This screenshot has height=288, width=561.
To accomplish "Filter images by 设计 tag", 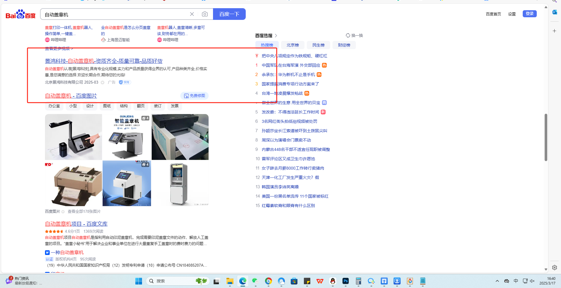I will coord(90,106).
